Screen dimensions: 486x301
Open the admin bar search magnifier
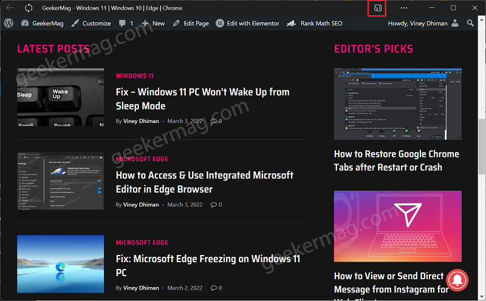(x=470, y=23)
